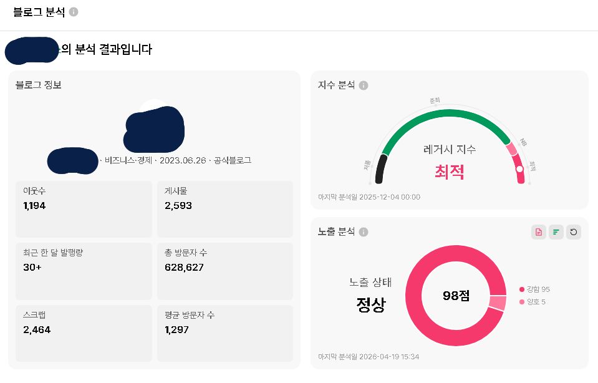Click info icon next to 지수 분석
The image size is (598, 383).
[x=364, y=85]
